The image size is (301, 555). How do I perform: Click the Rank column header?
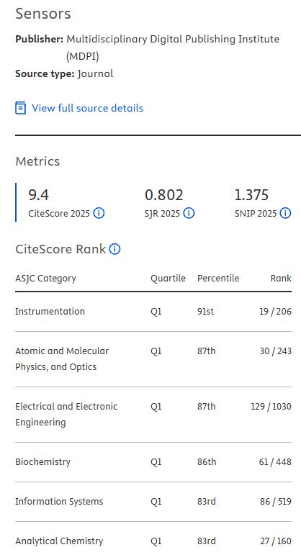(281, 278)
